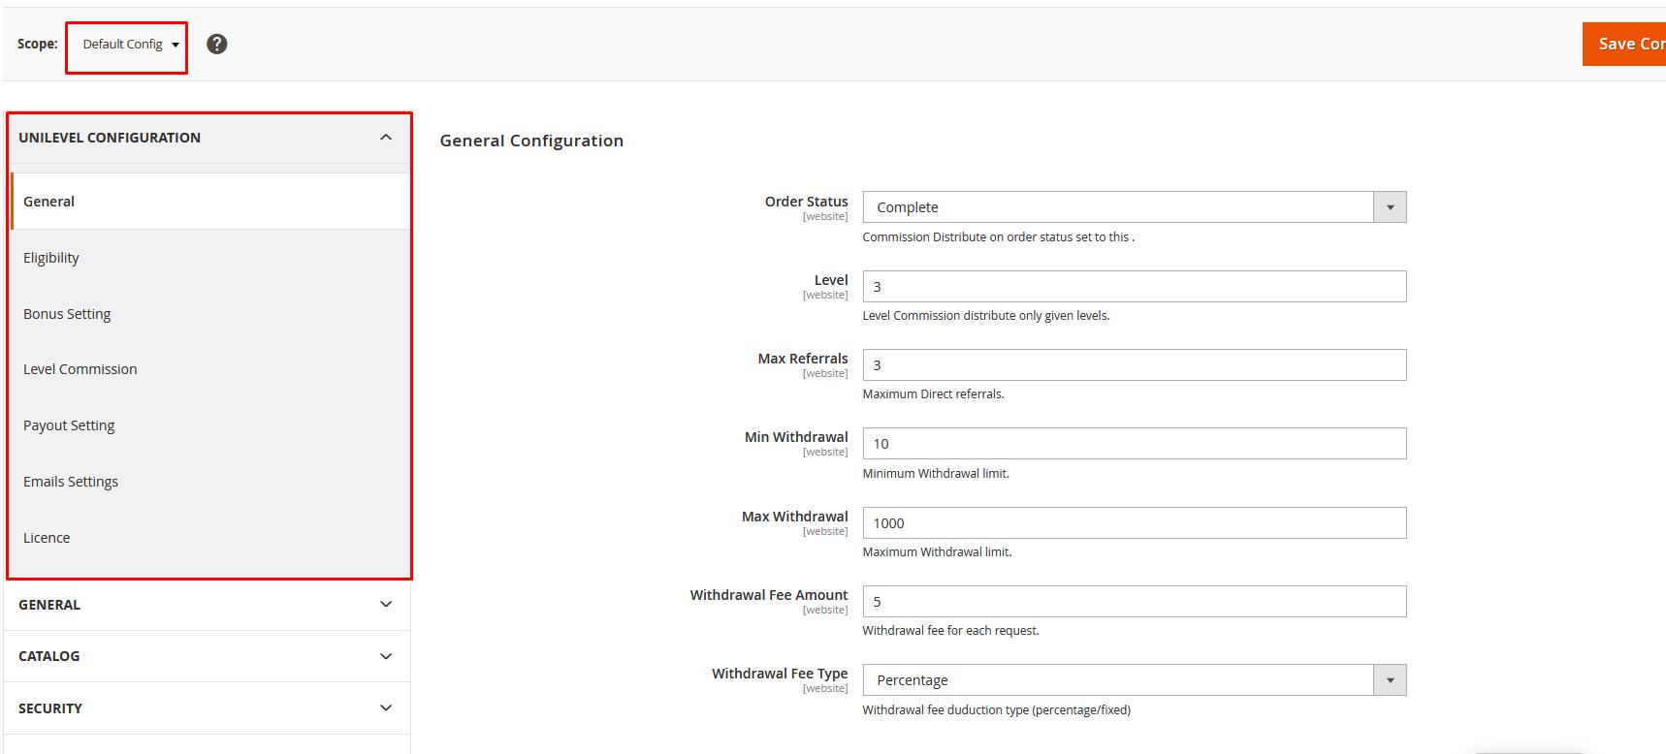Go to Bonus Setting
Screen dimensions: 1666x754
click(x=67, y=314)
